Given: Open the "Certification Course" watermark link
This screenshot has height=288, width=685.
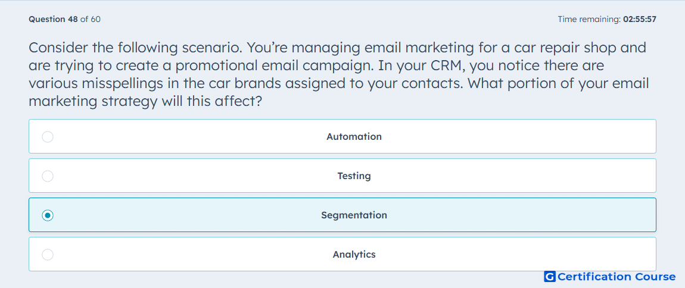Looking at the screenshot, I should pos(616,277).
